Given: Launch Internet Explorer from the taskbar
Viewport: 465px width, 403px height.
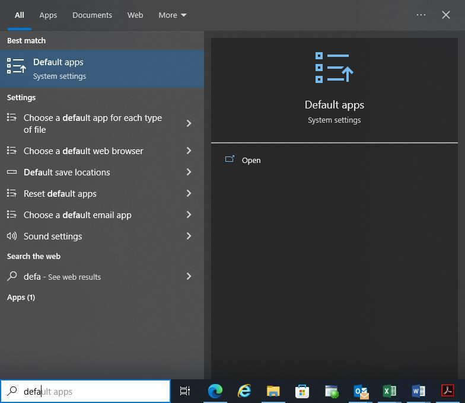Looking at the screenshot, I should (244, 391).
